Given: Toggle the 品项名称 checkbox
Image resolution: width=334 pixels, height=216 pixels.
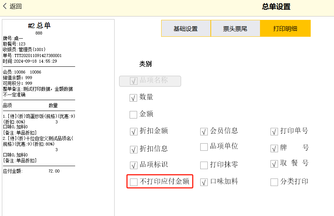Looking at the screenshot, I should [x=133, y=81].
